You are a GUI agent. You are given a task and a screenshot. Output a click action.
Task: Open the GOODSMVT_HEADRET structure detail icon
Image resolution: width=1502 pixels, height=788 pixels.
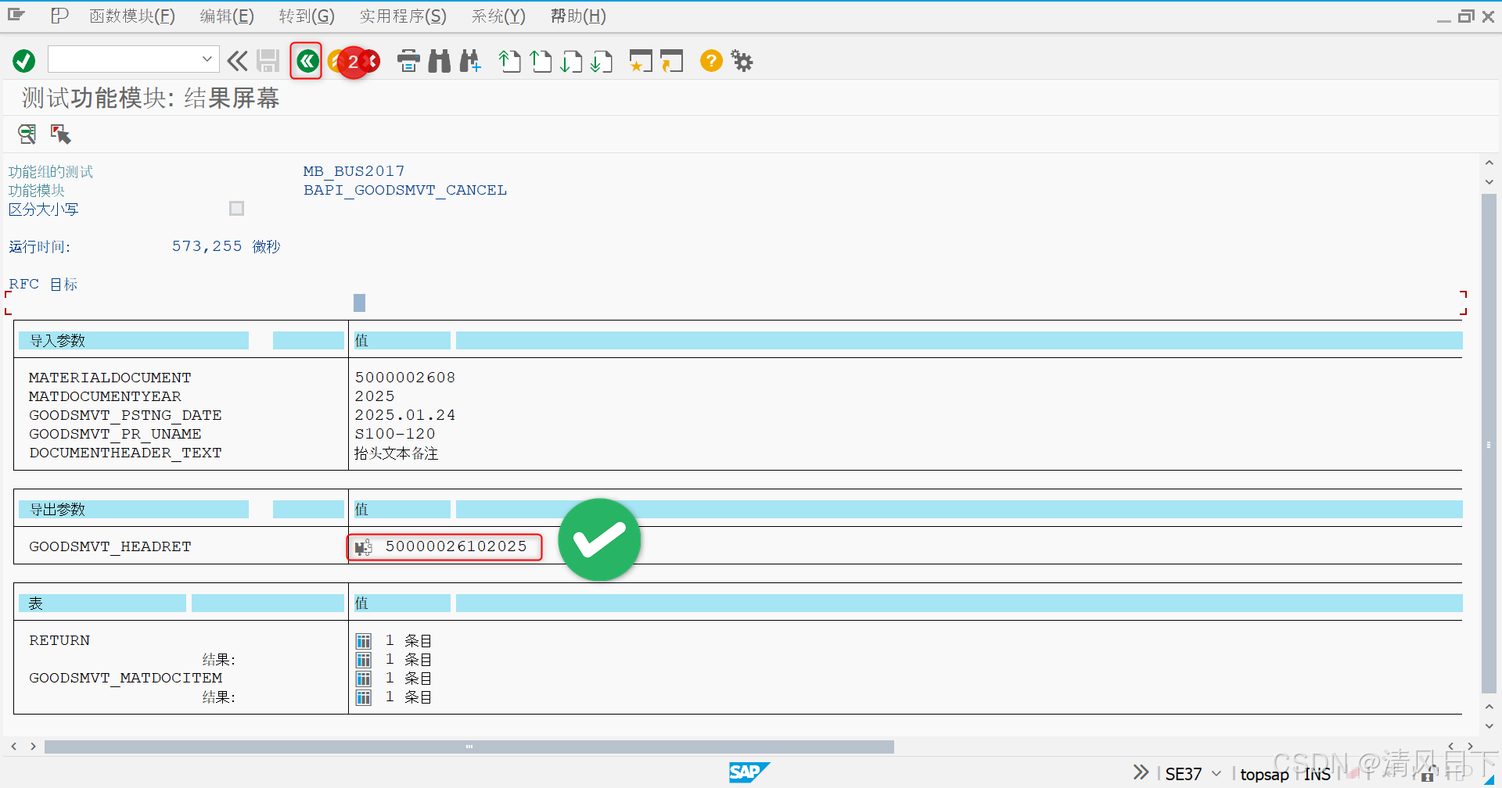(x=363, y=546)
